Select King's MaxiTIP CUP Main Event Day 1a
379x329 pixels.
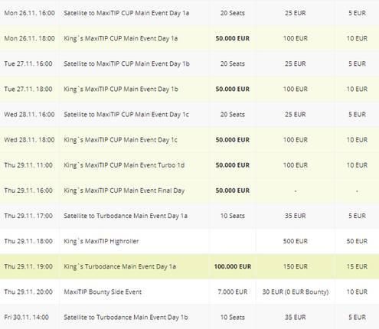[x=120, y=38]
